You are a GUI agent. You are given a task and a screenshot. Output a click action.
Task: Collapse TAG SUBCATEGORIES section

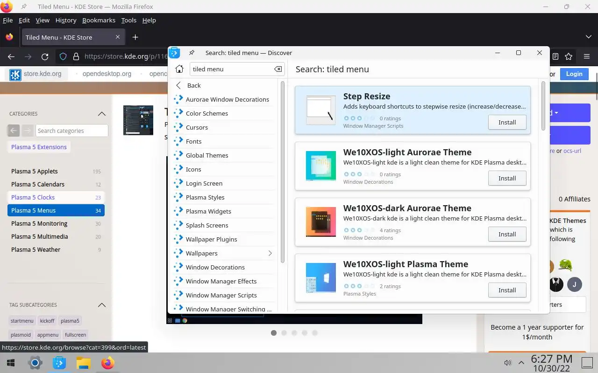[101, 305]
